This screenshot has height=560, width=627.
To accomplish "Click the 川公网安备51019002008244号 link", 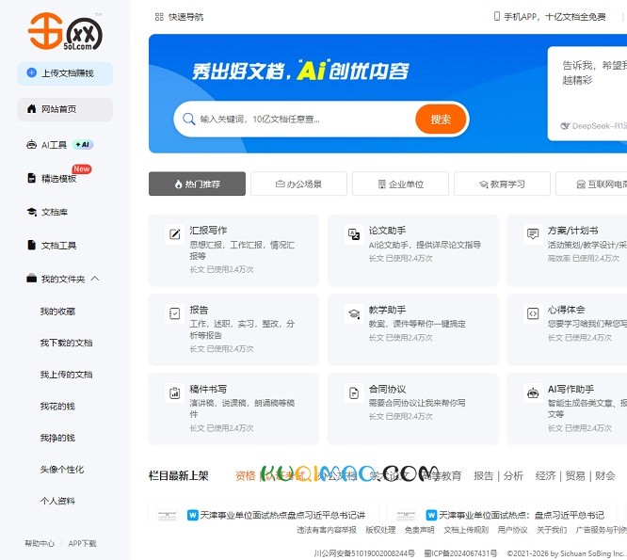I will click(x=364, y=553).
